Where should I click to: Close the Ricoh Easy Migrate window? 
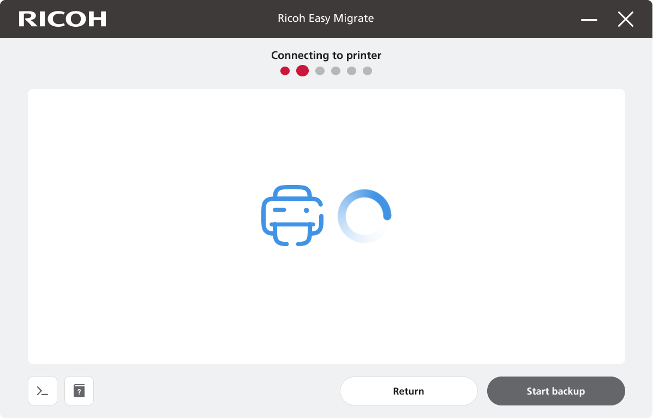pyautogui.click(x=625, y=20)
